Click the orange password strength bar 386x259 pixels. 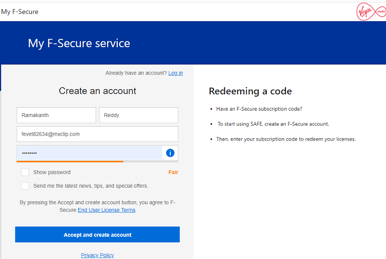coord(70,161)
